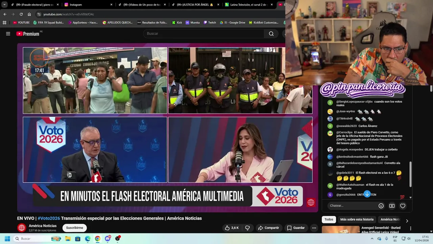The image size is (433, 244).
Task: Open Discord from the taskbar
Action: 108,239
